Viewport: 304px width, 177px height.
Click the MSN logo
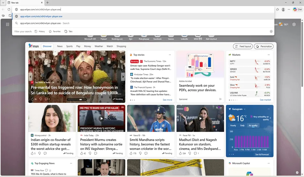(33, 46)
